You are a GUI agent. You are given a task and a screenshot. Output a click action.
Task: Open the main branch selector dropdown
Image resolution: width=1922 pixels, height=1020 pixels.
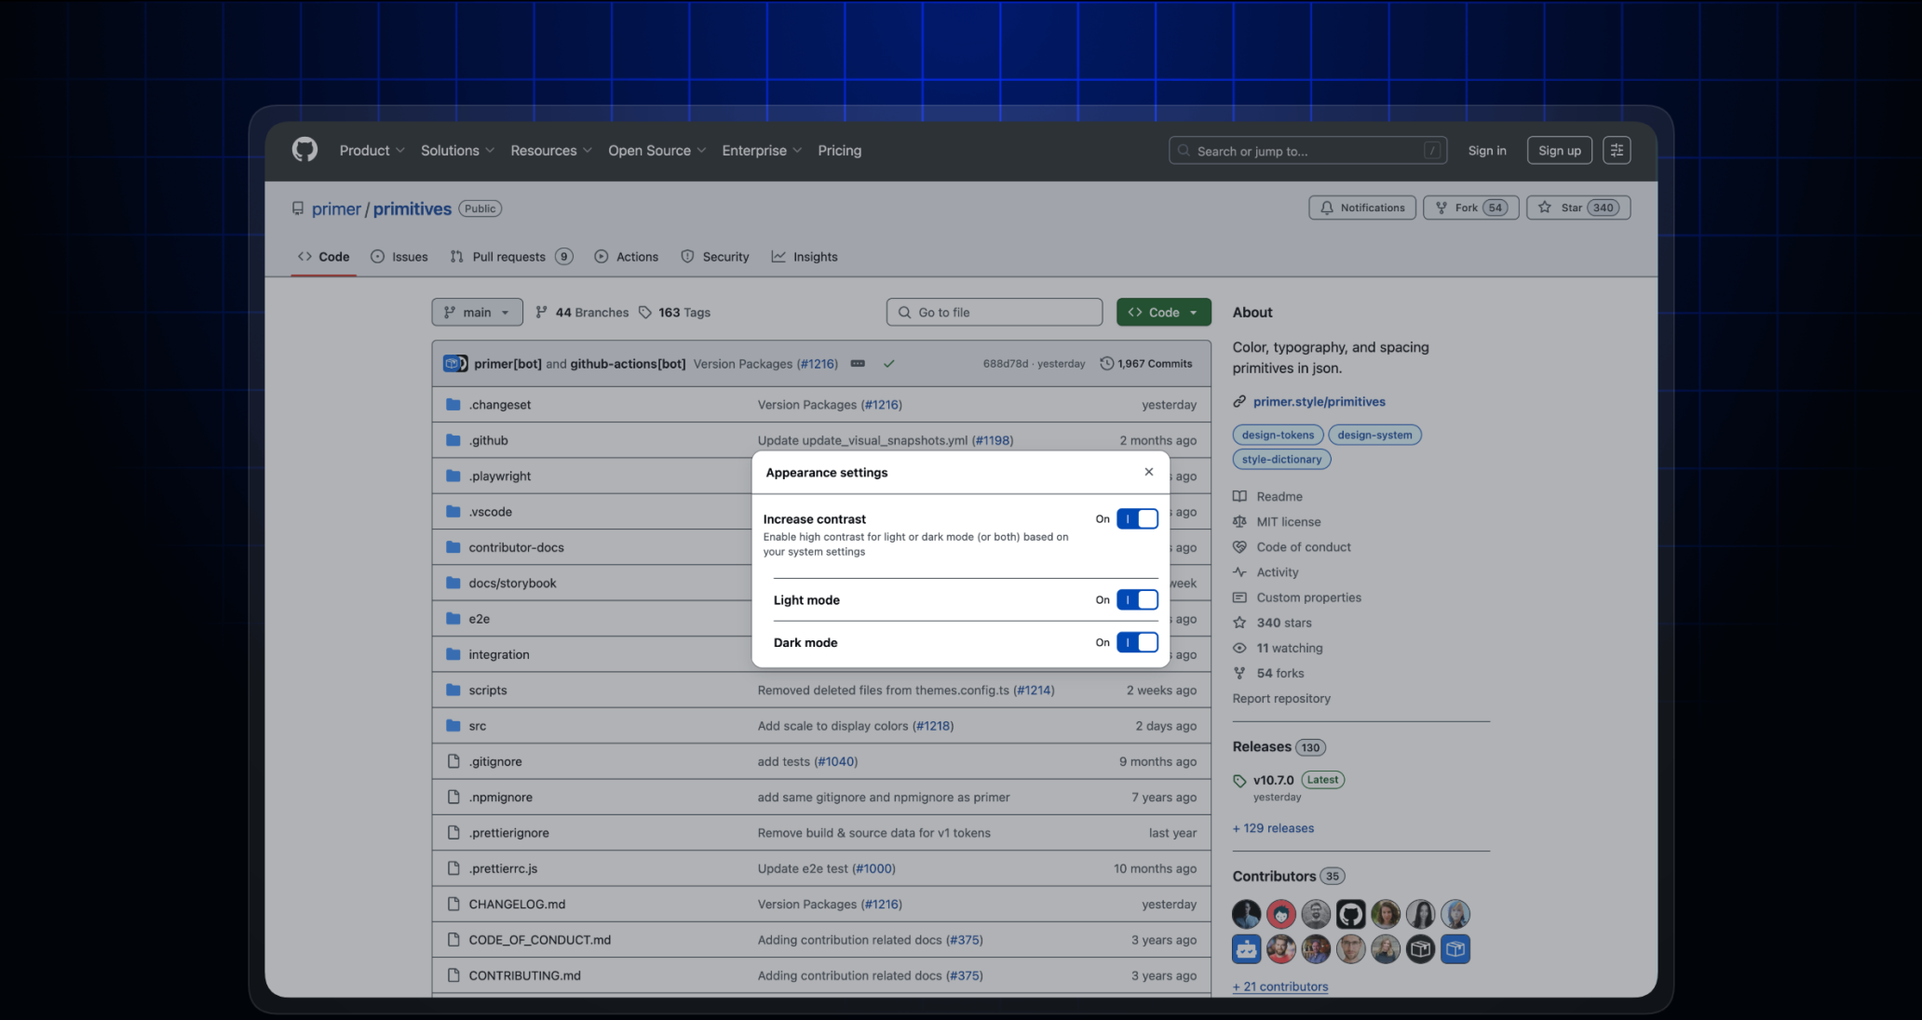pos(477,313)
